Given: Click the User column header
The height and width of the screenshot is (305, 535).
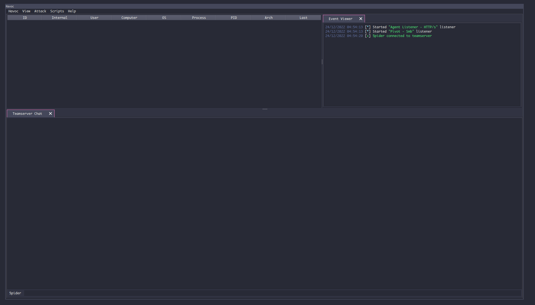Looking at the screenshot, I should pyautogui.click(x=94, y=18).
